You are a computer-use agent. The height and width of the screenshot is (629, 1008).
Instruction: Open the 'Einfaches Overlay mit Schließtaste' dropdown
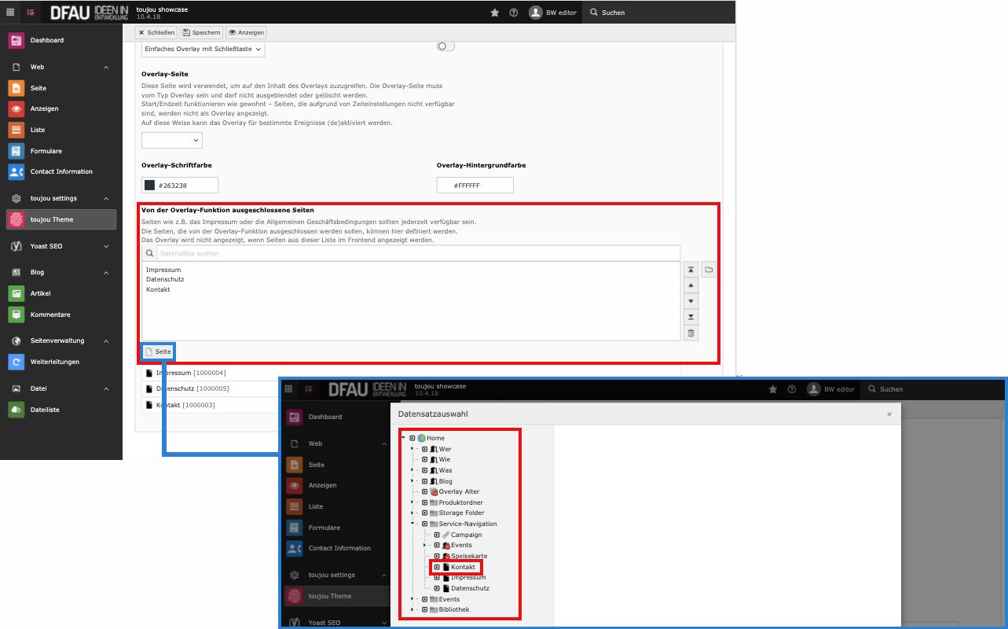203,50
